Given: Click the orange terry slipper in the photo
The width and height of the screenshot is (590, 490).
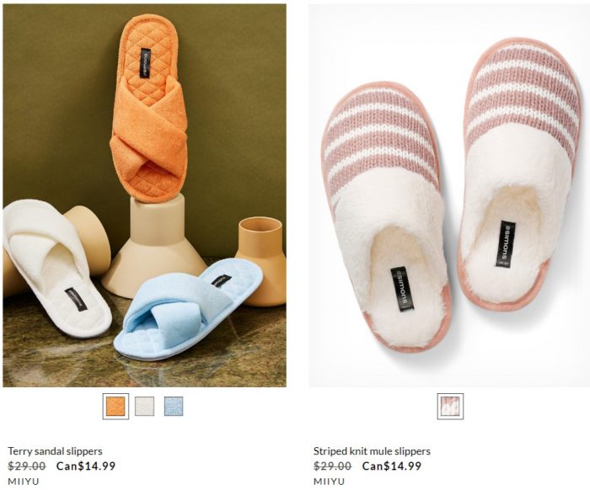Looking at the screenshot, I should tap(148, 109).
